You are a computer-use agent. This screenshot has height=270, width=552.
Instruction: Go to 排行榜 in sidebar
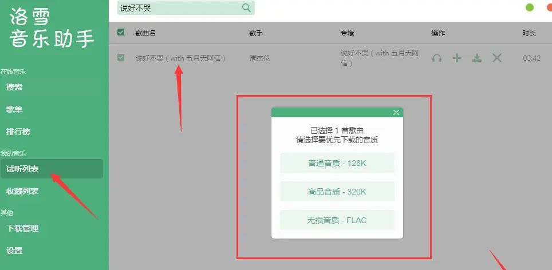point(18,132)
